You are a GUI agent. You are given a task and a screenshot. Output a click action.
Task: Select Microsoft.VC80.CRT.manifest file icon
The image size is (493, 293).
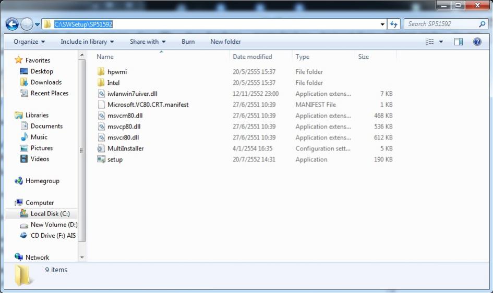tap(101, 105)
